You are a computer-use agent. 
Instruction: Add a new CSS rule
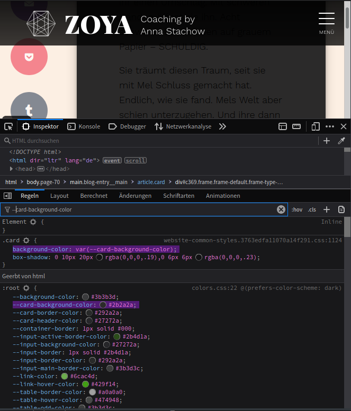[x=327, y=209]
